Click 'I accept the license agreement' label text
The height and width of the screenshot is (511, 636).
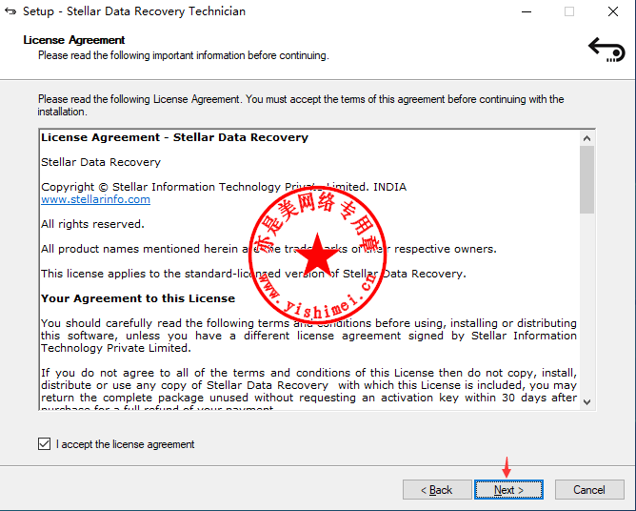click(x=126, y=444)
